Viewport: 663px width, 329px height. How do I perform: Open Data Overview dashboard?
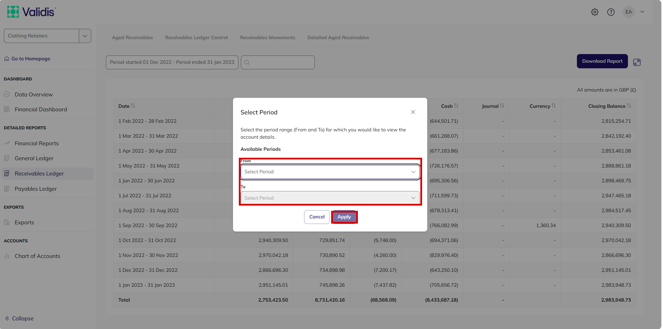(34, 95)
